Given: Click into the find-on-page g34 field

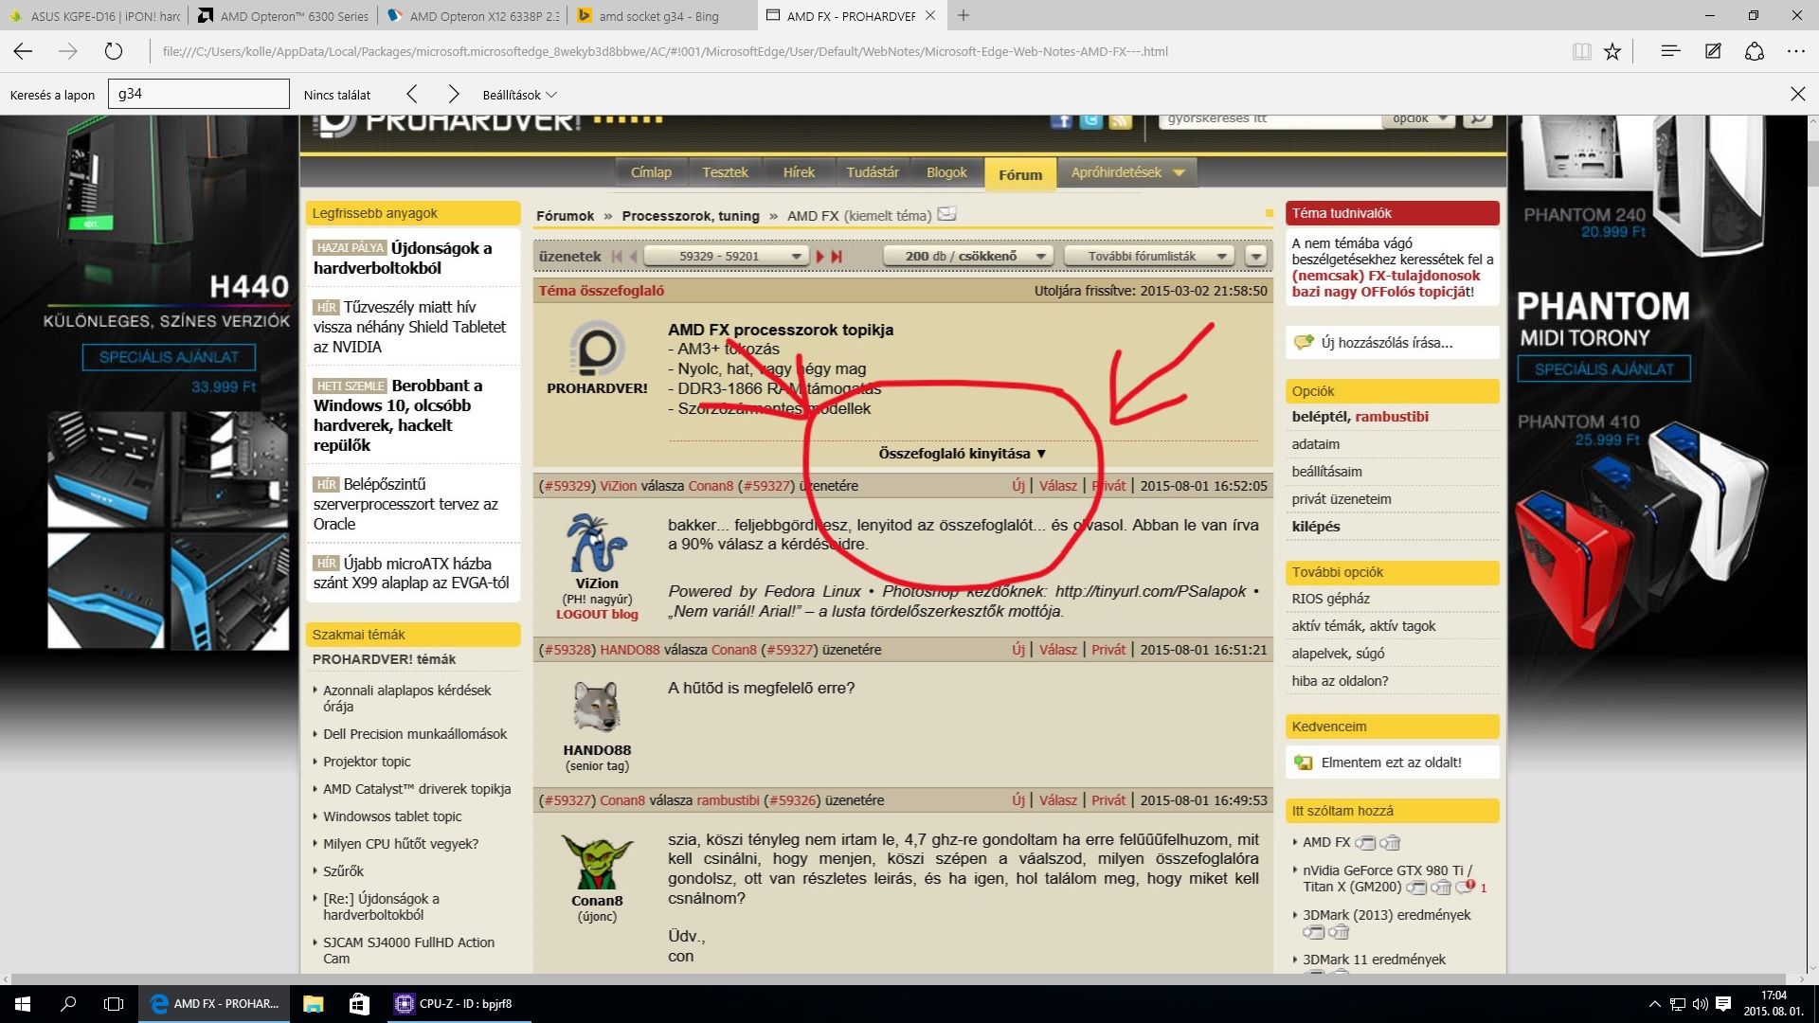Looking at the screenshot, I should pyautogui.click(x=199, y=94).
